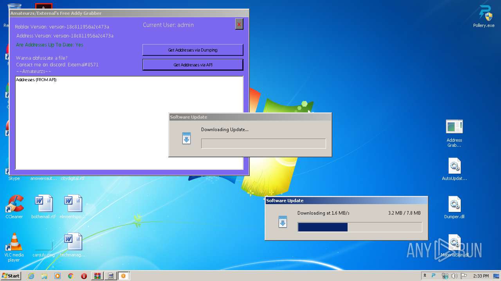Click the 'Are Addresses Up To Date: Yes' text

point(50,45)
